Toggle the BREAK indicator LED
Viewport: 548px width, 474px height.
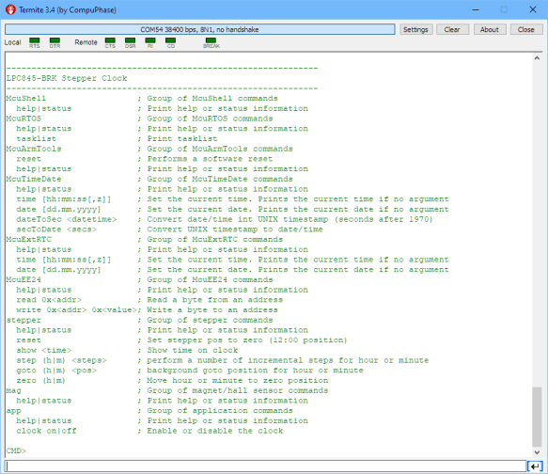click(x=211, y=40)
